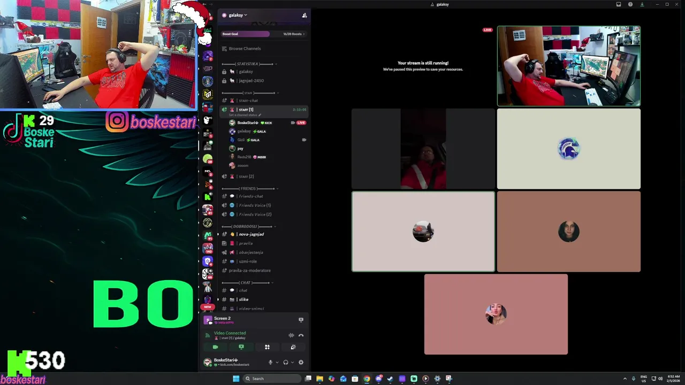
Task: Open pravila-za-moderatore channel
Action: 264,271
